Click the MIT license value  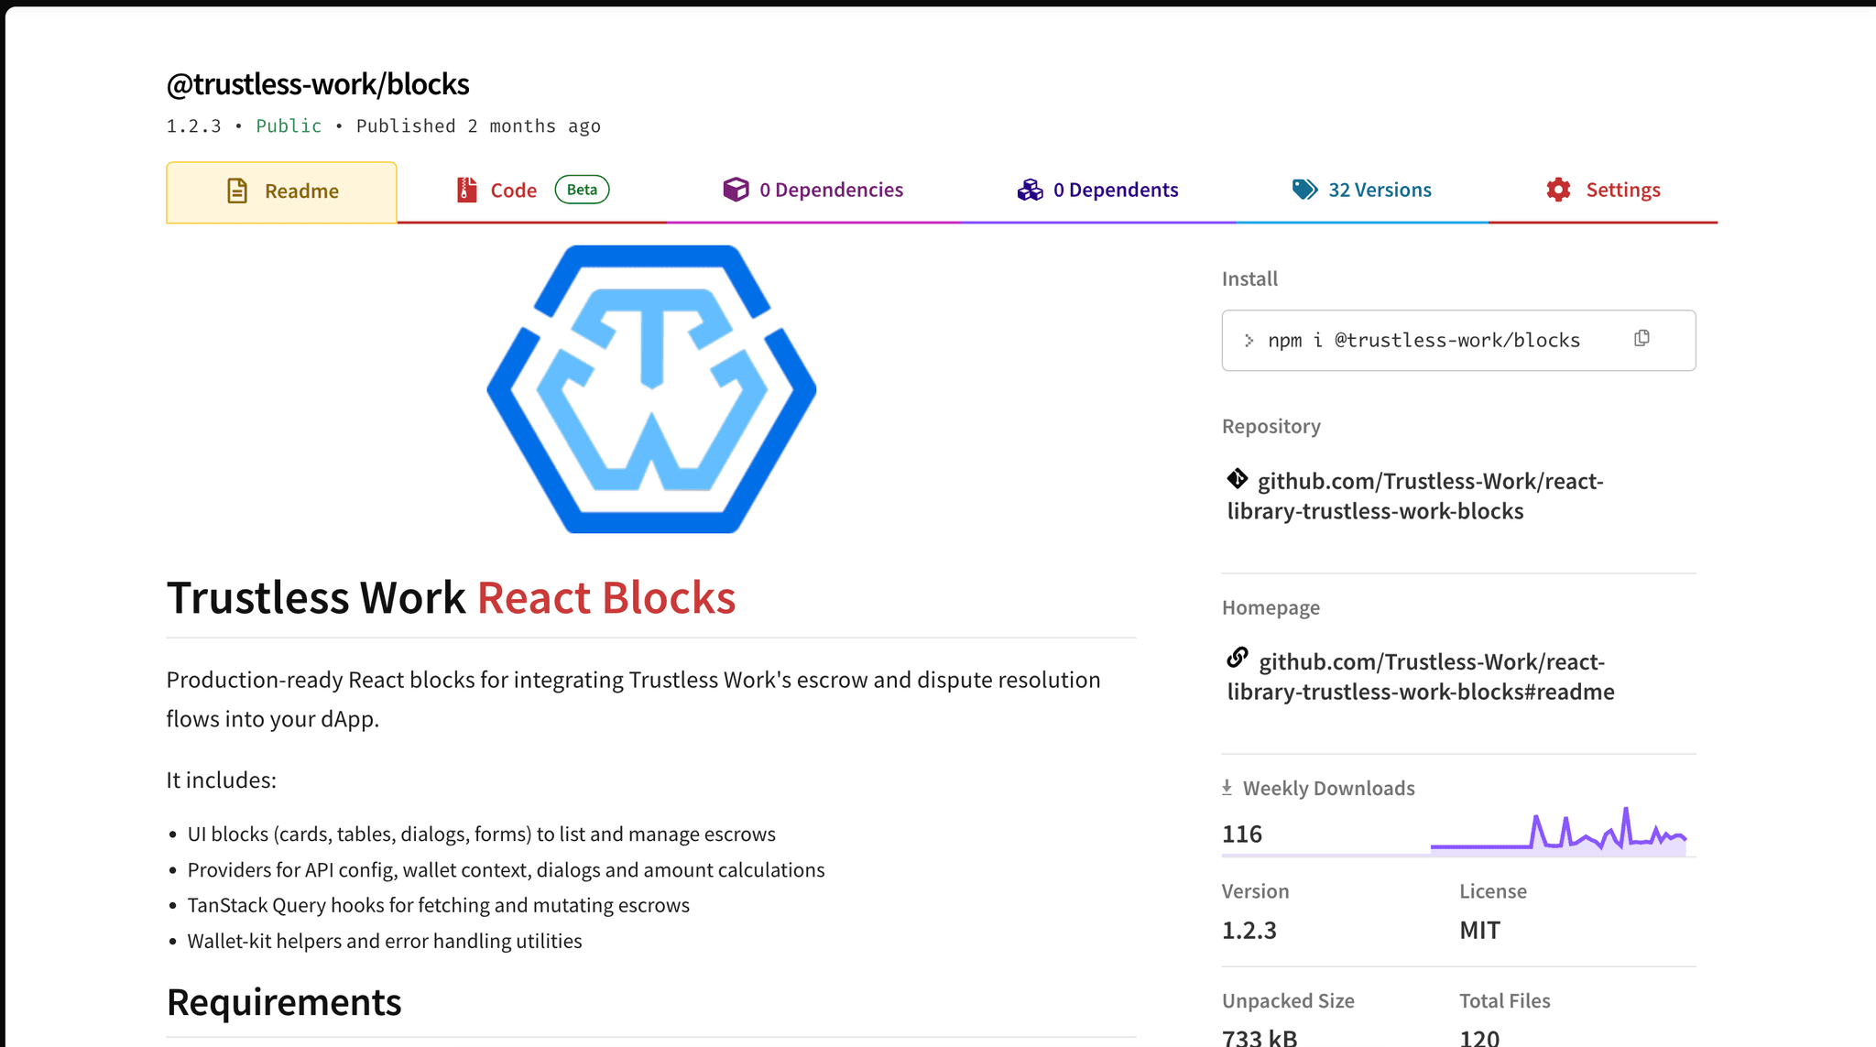point(1480,931)
